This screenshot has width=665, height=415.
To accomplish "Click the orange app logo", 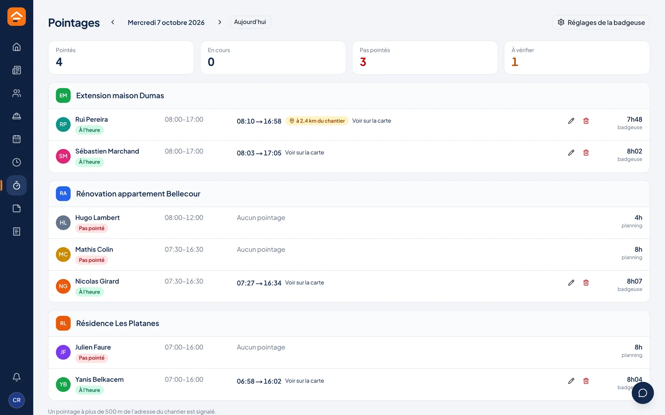I will coord(17,17).
